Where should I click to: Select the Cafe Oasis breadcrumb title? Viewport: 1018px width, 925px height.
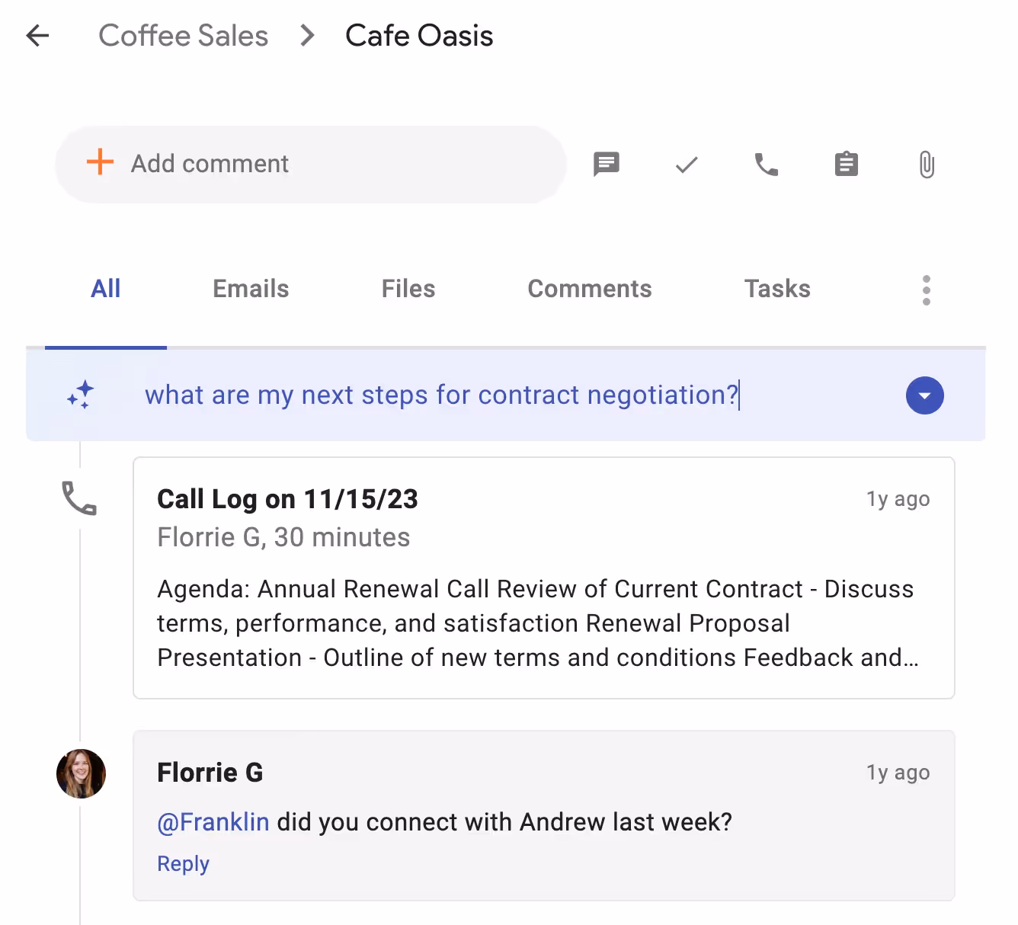(x=419, y=36)
